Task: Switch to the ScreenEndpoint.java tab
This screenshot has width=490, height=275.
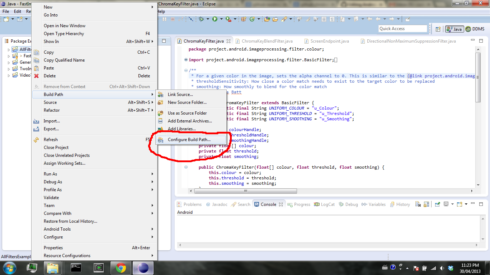Action: 326,41
